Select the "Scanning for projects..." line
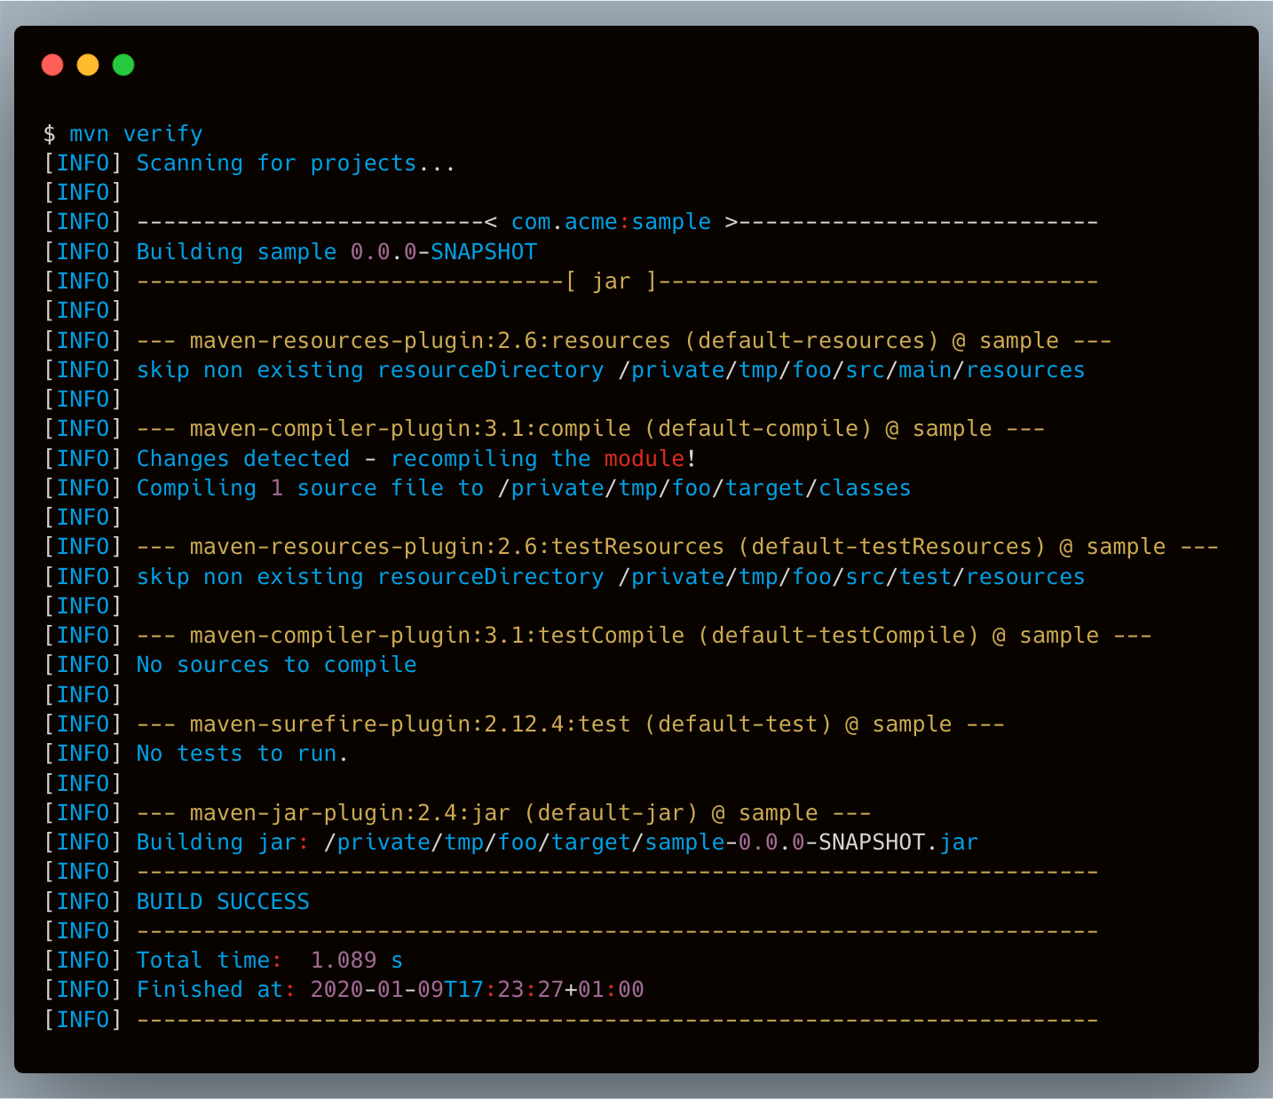This screenshot has width=1273, height=1099. (296, 163)
